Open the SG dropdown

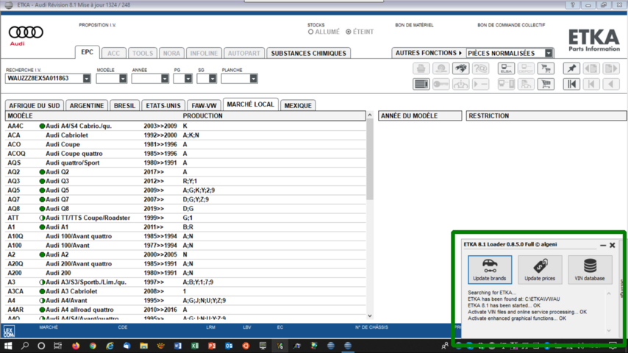coord(213,79)
